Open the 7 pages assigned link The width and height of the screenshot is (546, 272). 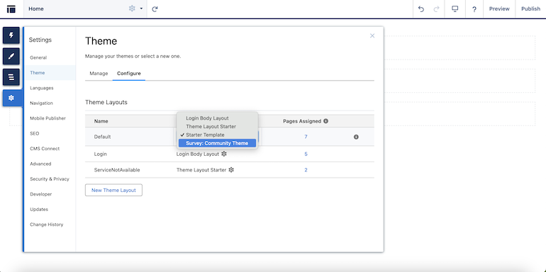click(x=306, y=137)
